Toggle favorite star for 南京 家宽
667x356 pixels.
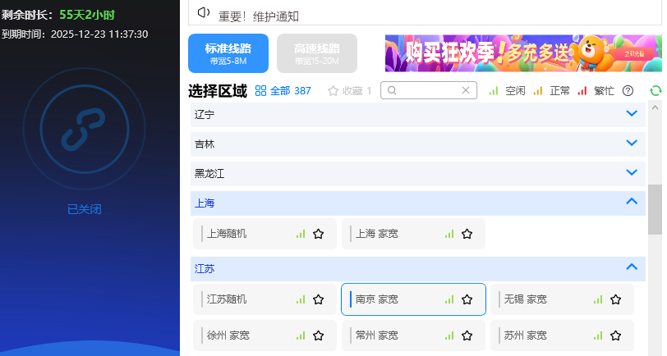click(467, 299)
